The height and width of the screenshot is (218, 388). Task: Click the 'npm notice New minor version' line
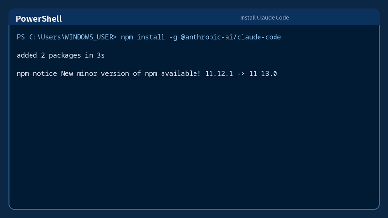click(147, 74)
